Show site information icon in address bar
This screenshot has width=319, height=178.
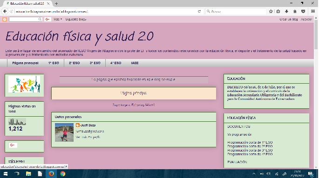coord(11,11)
